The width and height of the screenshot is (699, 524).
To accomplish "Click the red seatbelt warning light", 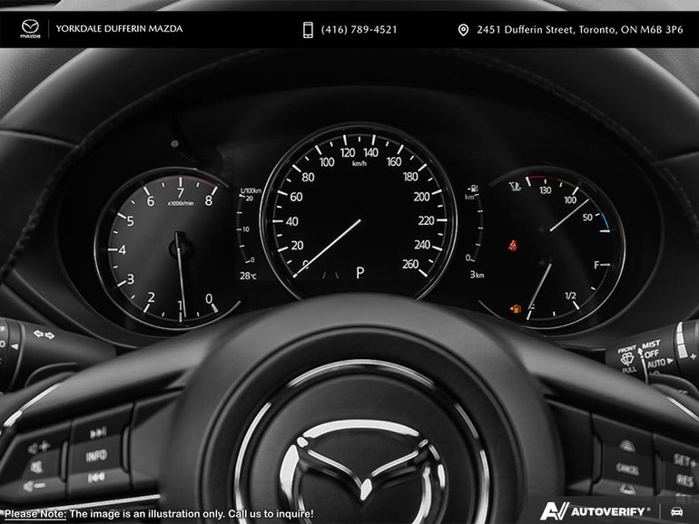I will [511, 246].
